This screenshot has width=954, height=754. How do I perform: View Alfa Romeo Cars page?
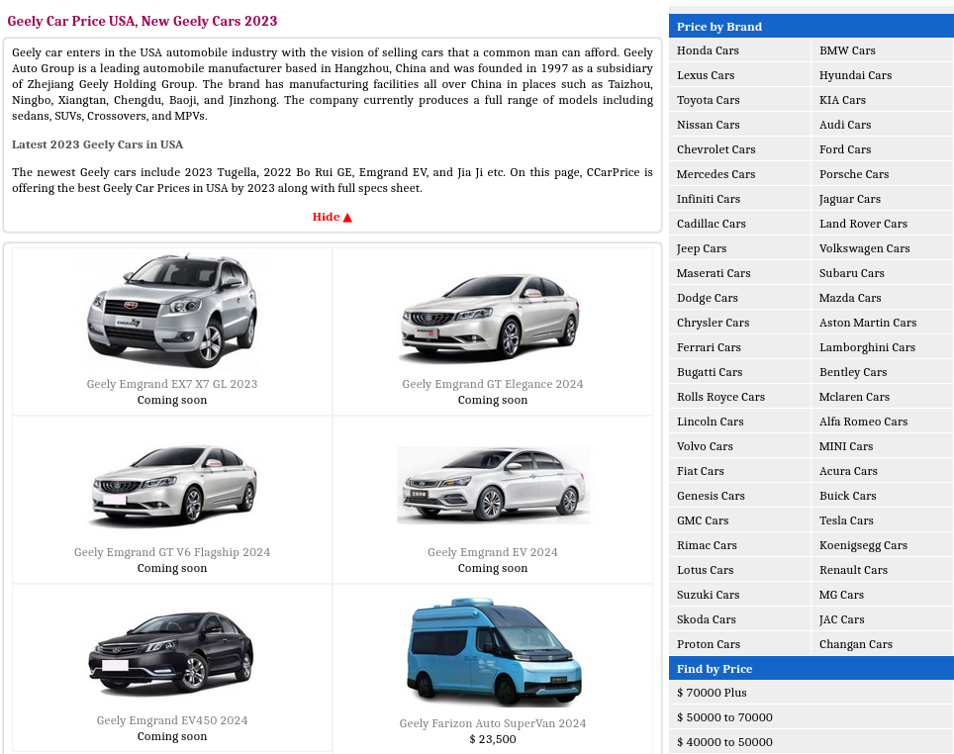coord(863,422)
